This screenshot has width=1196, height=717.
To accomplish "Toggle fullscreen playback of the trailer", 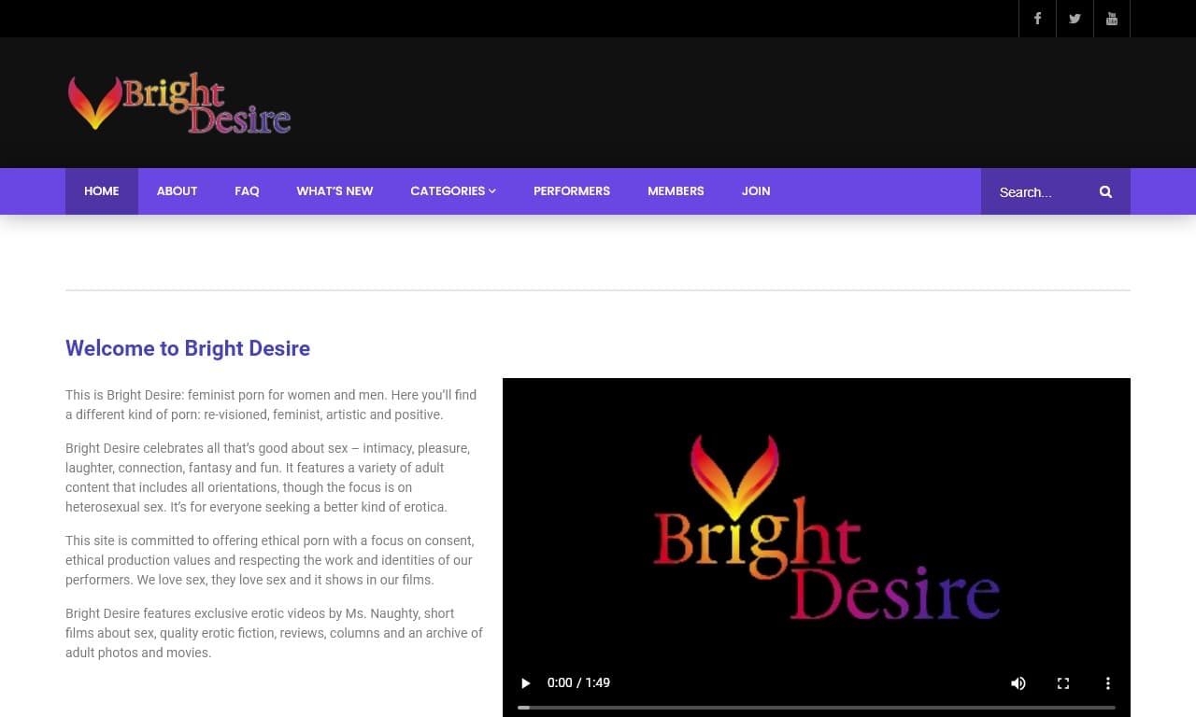I will (1063, 682).
